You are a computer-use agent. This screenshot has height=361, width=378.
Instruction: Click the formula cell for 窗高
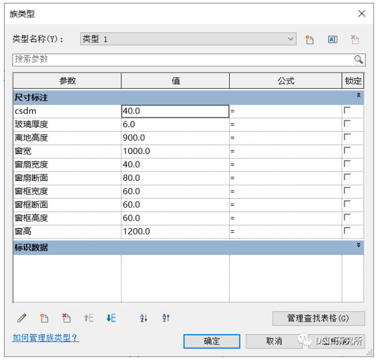point(286,232)
